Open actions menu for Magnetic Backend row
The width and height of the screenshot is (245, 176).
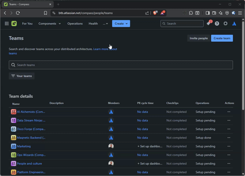[x=229, y=137]
